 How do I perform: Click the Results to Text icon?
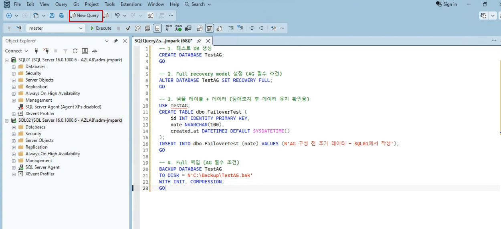click(x=200, y=28)
